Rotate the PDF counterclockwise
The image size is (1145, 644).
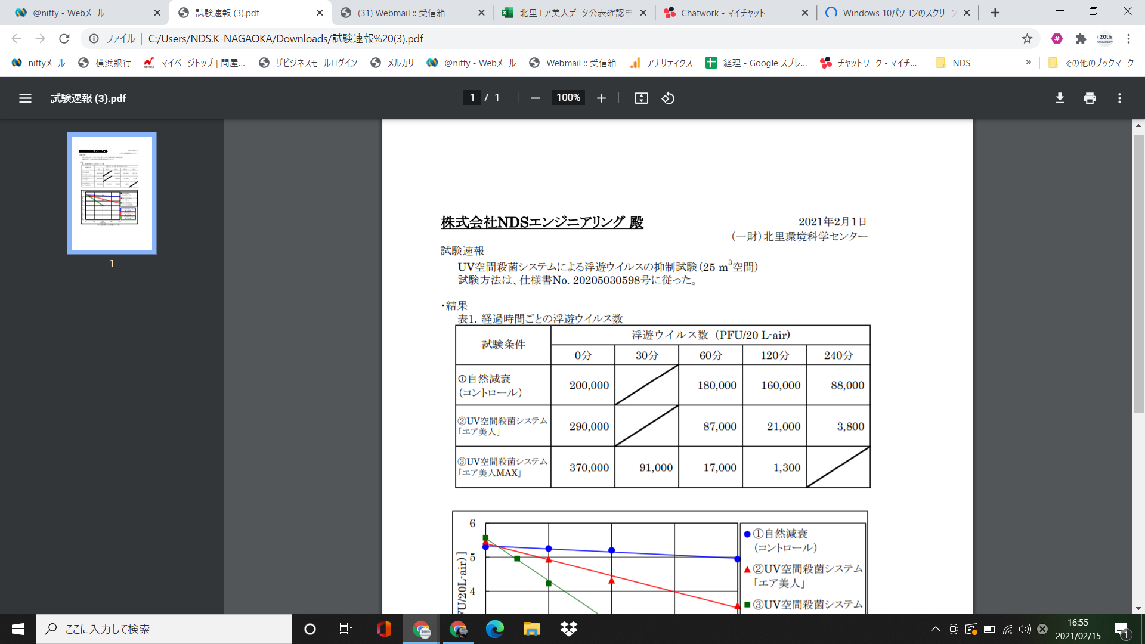pyautogui.click(x=667, y=98)
